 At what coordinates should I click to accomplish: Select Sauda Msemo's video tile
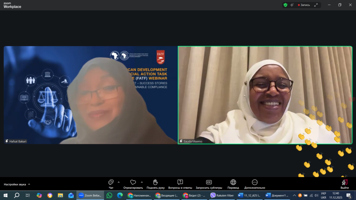pyautogui.click(x=265, y=95)
